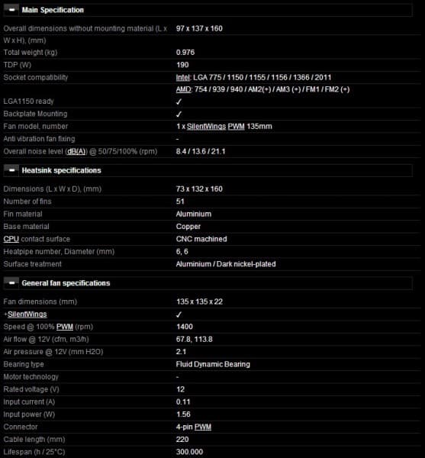The width and height of the screenshot is (425, 458).
Task: Open the dB(A) glossary link
Action: click(x=76, y=152)
